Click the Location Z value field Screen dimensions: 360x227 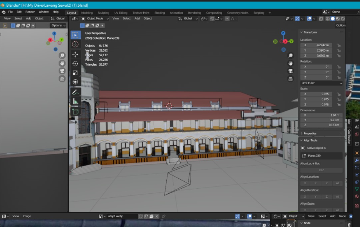[316, 55]
